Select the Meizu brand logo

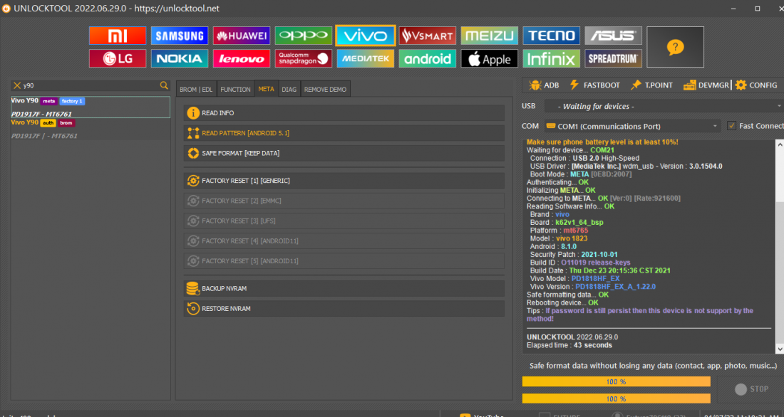[490, 36]
